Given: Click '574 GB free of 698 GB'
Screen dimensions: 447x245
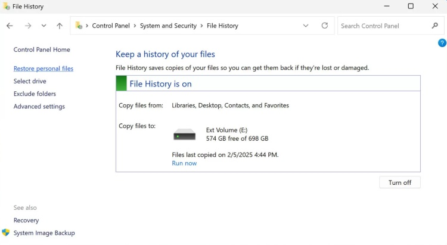Looking at the screenshot, I should pyautogui.click(x=237, y=138).
